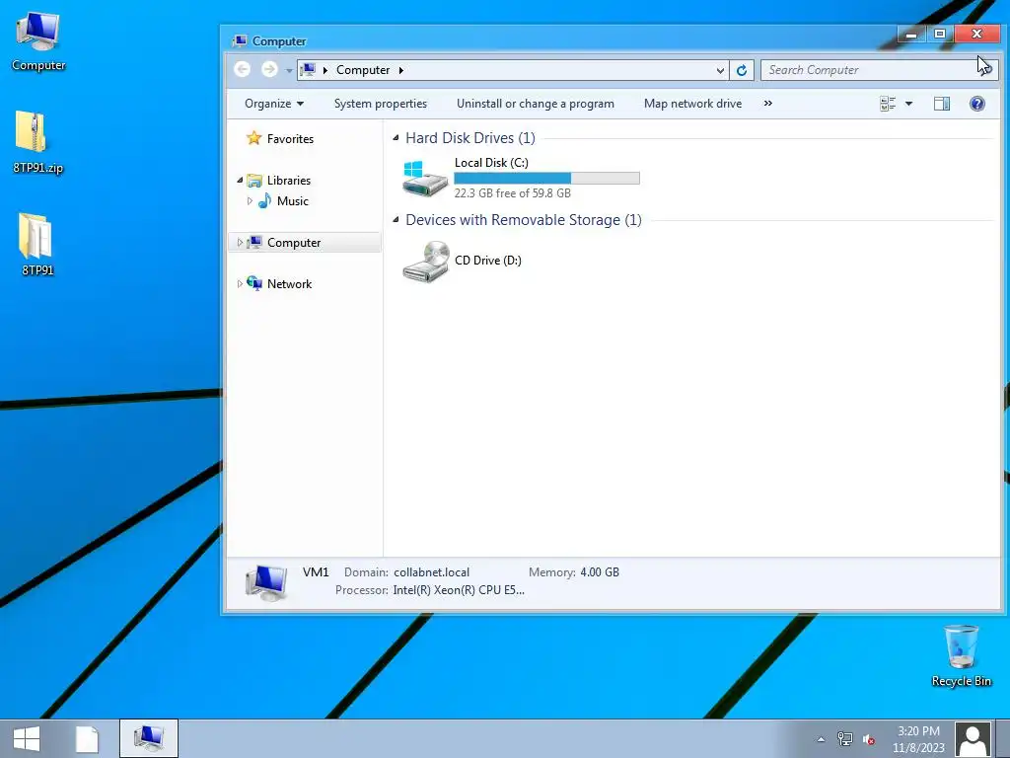Viewport: 1010px width, 758px height.
Task: Open the view options dropdown arrow
Action: click(x=908, y=103)
